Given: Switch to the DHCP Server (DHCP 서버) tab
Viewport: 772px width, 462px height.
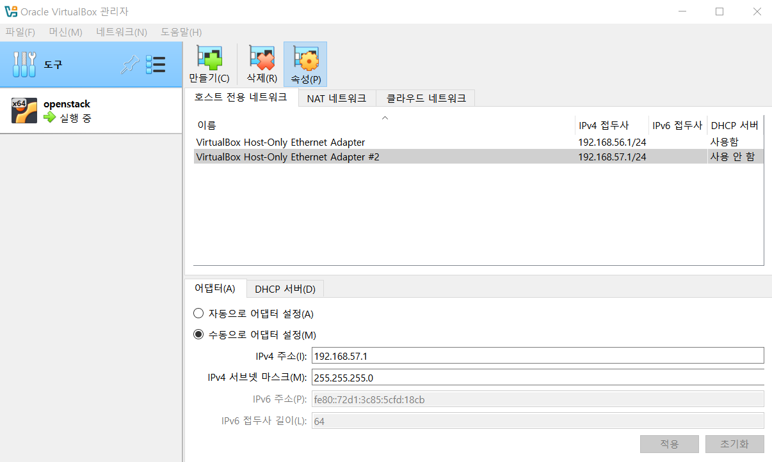Looking at the screenshot, I should click(285, 289).
